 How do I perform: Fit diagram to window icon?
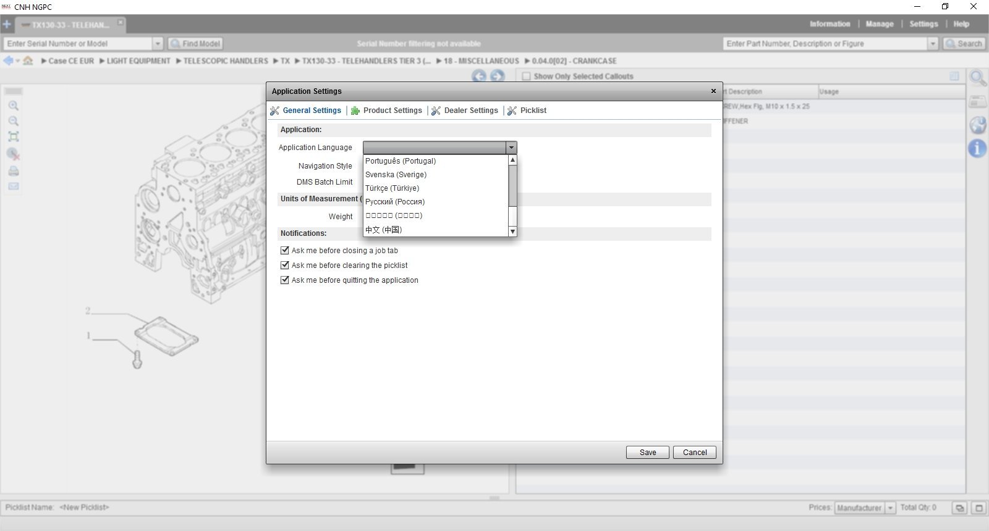[14, 137]
